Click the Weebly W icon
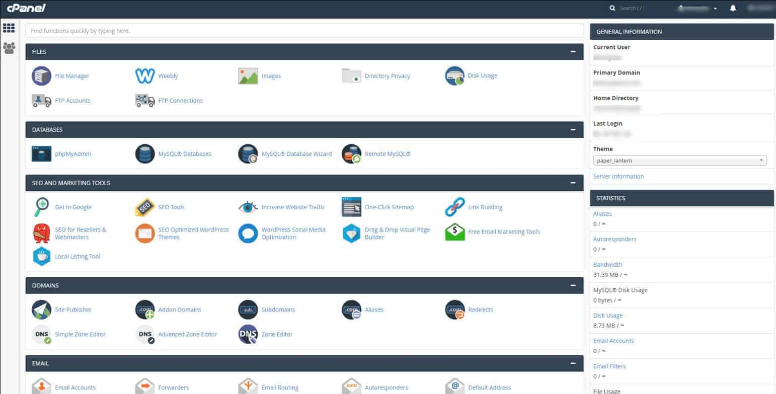Image resolution: width=776 pixels, height=394 pixels. click(145, 76)
